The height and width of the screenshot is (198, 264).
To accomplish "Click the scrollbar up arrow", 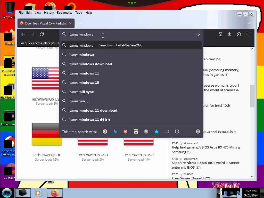I will 252,49.
